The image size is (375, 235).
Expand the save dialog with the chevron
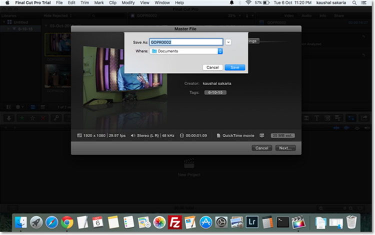pos(228,42)
